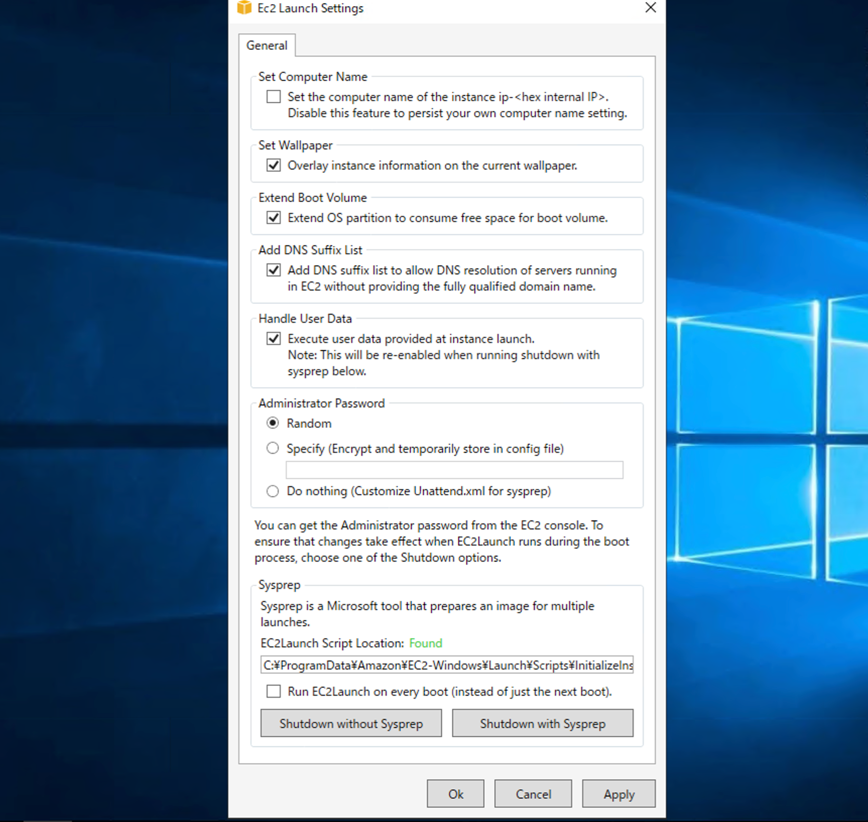Click the Extend Boot Volume group label
Screen dimensions: 868x822
pyautogui.click(x=313, y=198)
